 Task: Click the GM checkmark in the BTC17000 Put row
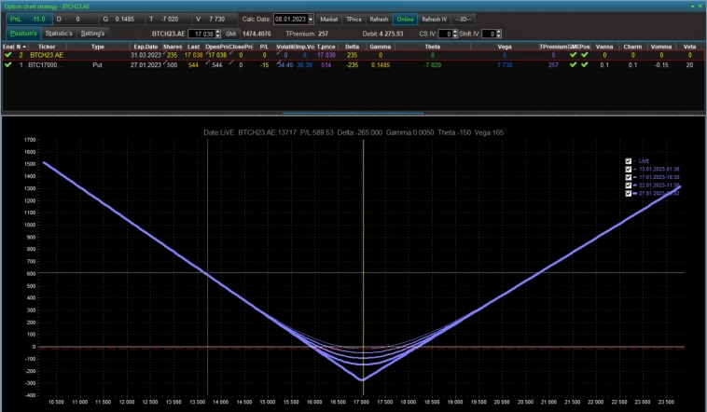(573, 65)
